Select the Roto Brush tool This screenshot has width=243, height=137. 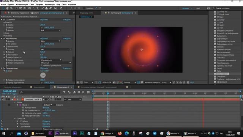pyautogui.click(x=56, y=8)
